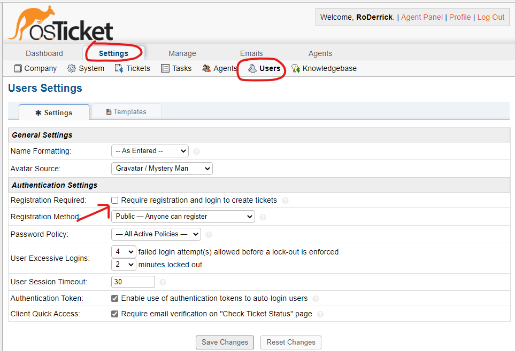Click the General Settings section header

click(x=259, y=135)
